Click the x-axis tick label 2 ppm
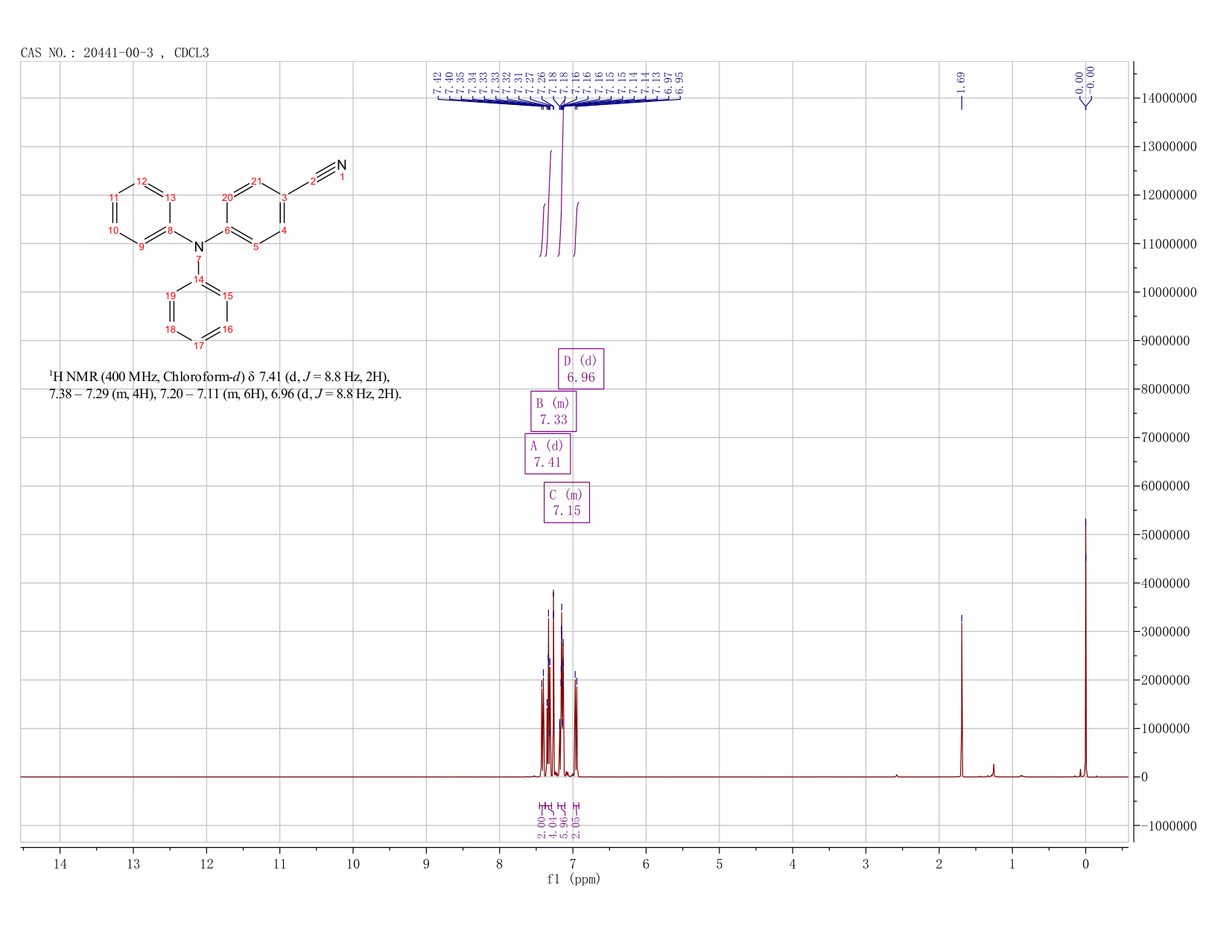 [939, 864]
